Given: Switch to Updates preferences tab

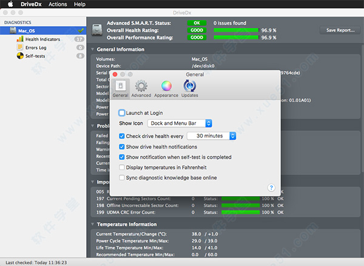Looking at the screenshot, I should pyautogui.click(x=190, y=89).
